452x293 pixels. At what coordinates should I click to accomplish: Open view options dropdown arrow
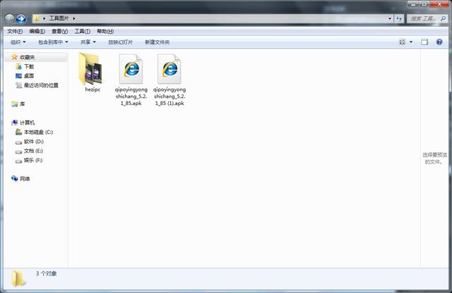(x=411, y=42)
